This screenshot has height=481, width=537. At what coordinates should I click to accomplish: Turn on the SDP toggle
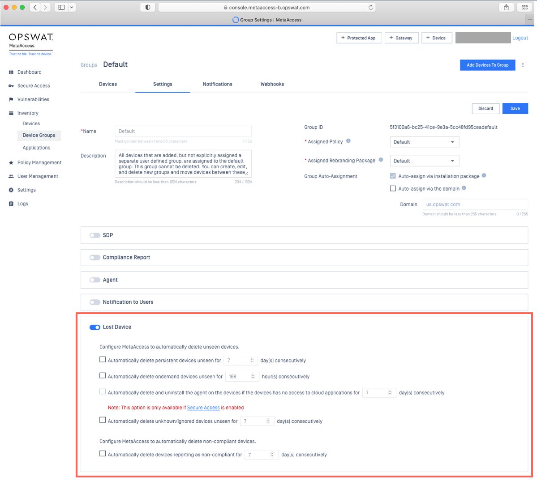point(95,235)
